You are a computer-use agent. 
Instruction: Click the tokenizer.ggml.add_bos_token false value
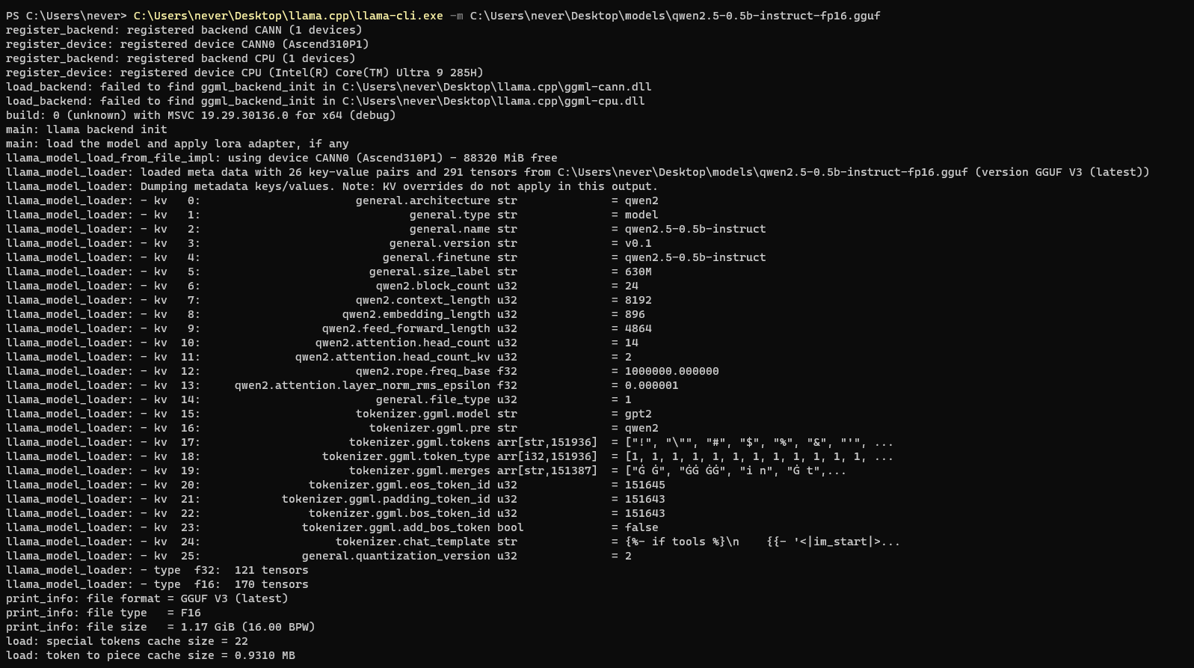click(641, 527)
